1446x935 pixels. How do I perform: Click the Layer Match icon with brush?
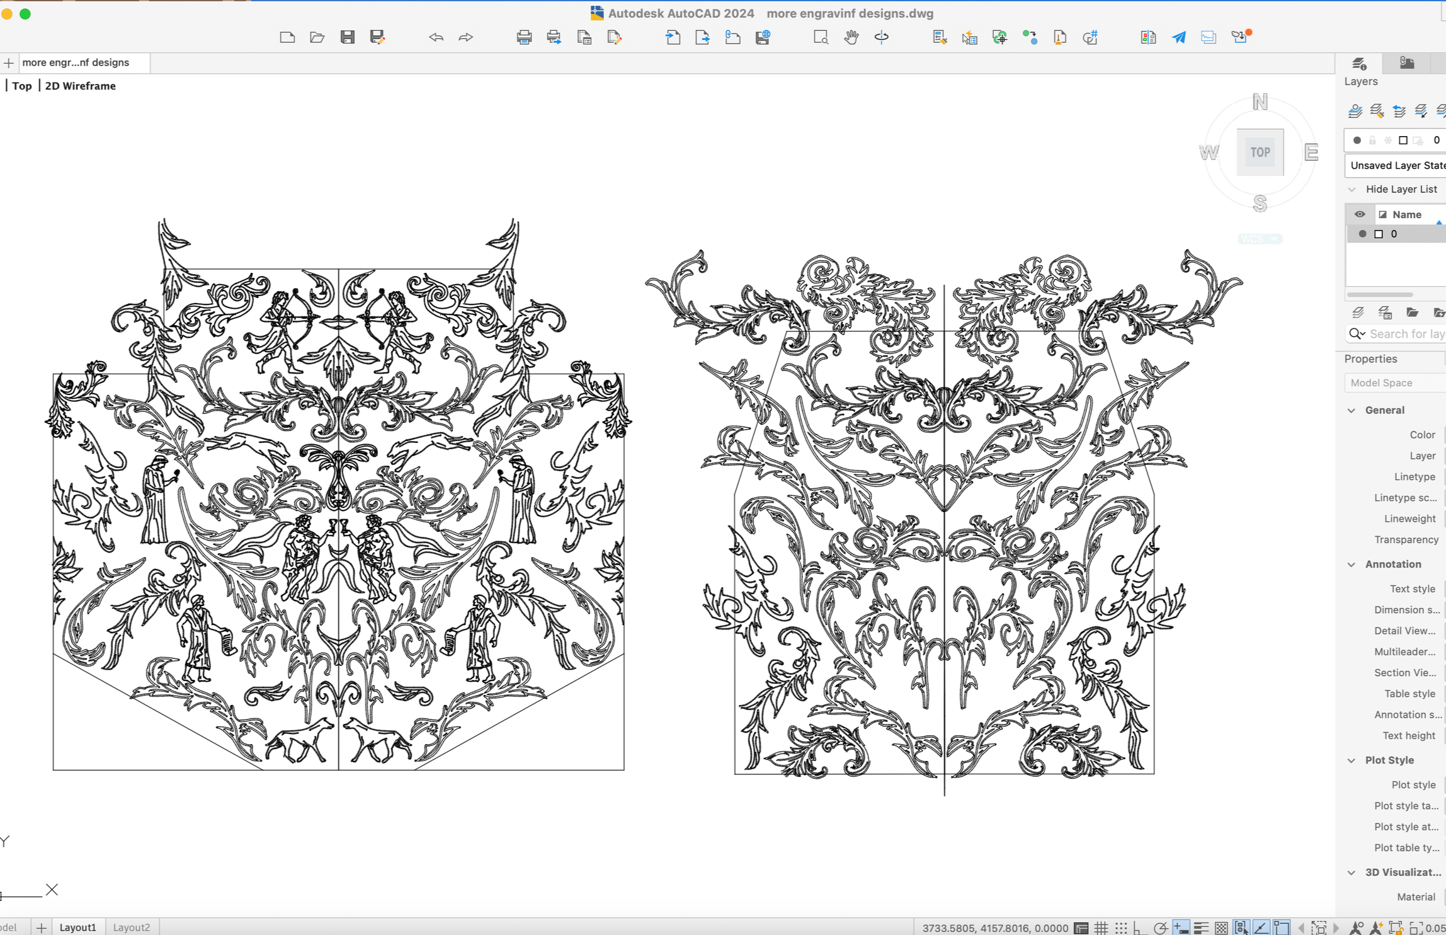coord(1377,112)
